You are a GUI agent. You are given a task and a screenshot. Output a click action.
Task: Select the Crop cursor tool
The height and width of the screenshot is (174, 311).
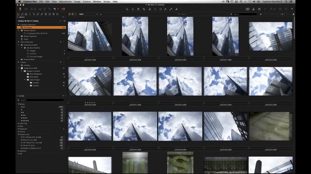pyautogui.click(x=144, y=9)
